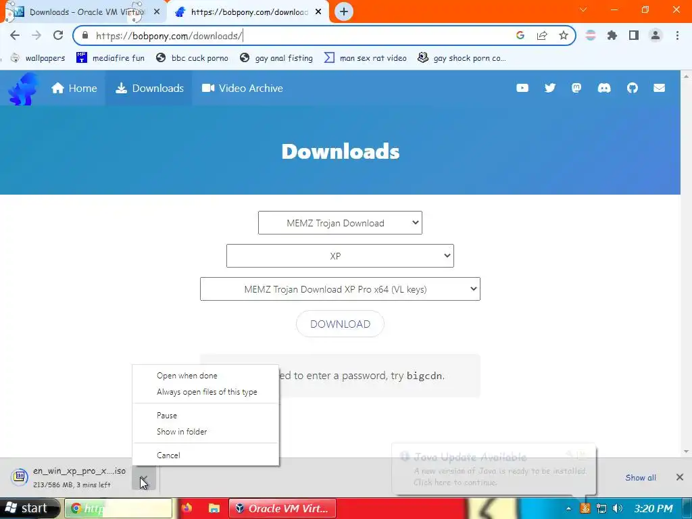
Task: Click the page scrollbar down arrow
Action: [686, 451]
